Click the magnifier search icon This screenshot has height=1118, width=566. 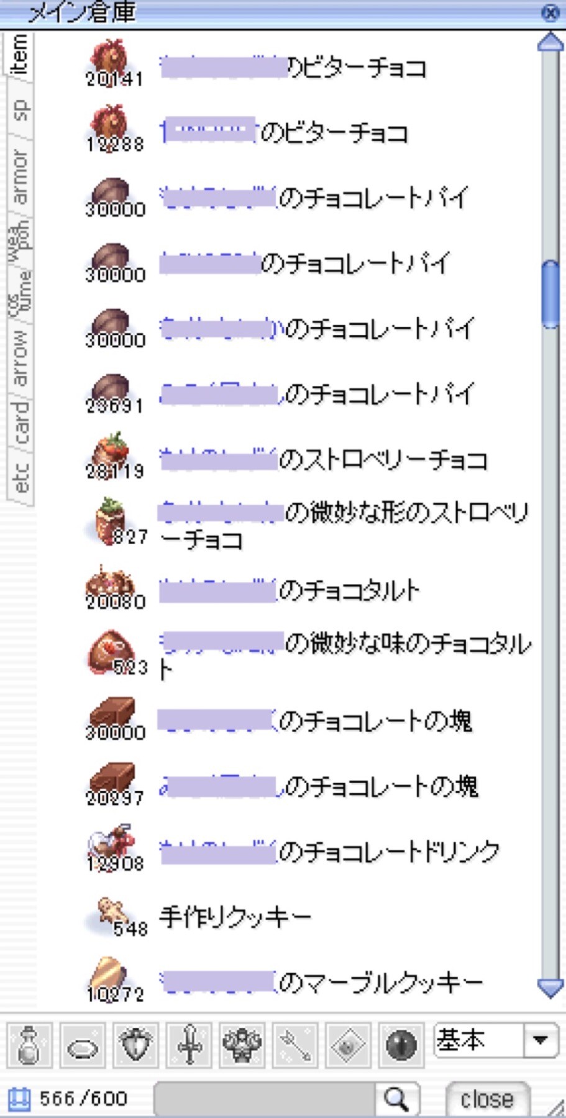point(397,1099)
